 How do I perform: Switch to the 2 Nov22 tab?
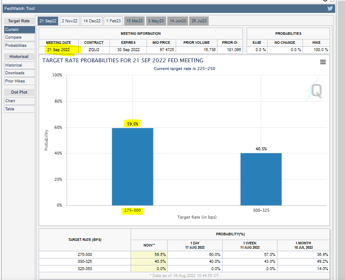click(70, 21)
